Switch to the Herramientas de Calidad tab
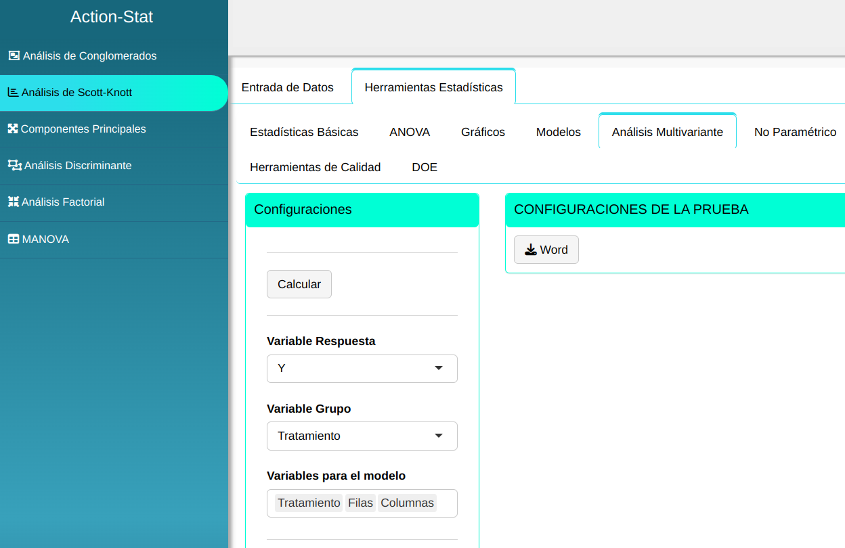Image resolution: width=845 pixels, height=548 pixels. point(315,167)
